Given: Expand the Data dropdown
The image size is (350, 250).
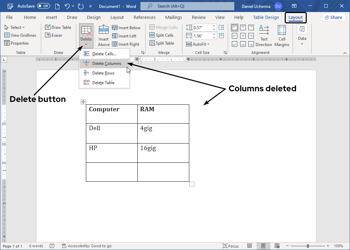Looking at the screenshot, I should pyautogui.click(x=302, y=36).
